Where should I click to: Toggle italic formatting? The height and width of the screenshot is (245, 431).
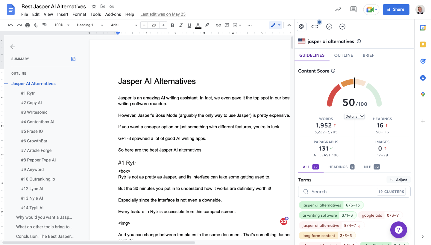(181, 25)
